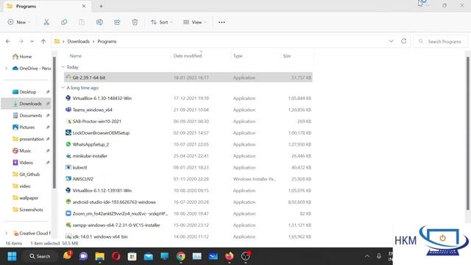Sort by Size column header
Image resolution: width=471 pixels, height=265 pixels.
point(287,56)
